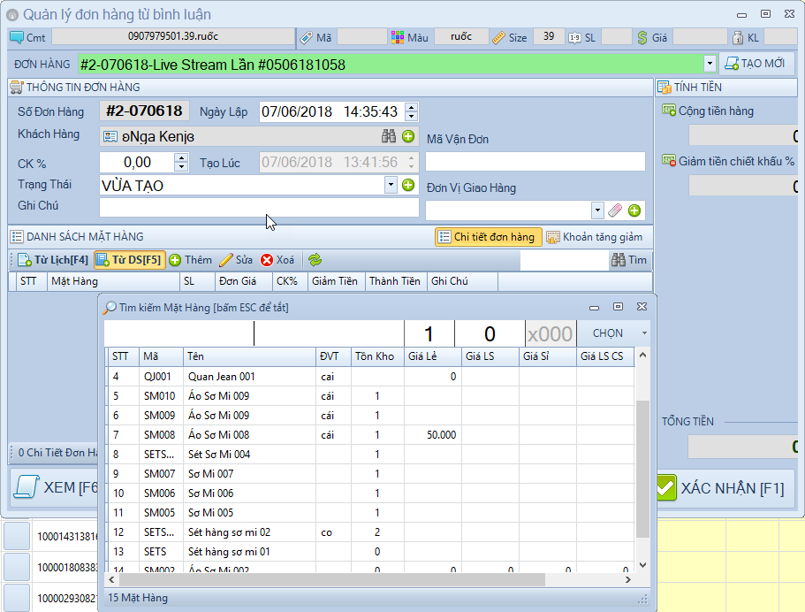Select row SM005 Sơ Mi 005

point(371,513)
